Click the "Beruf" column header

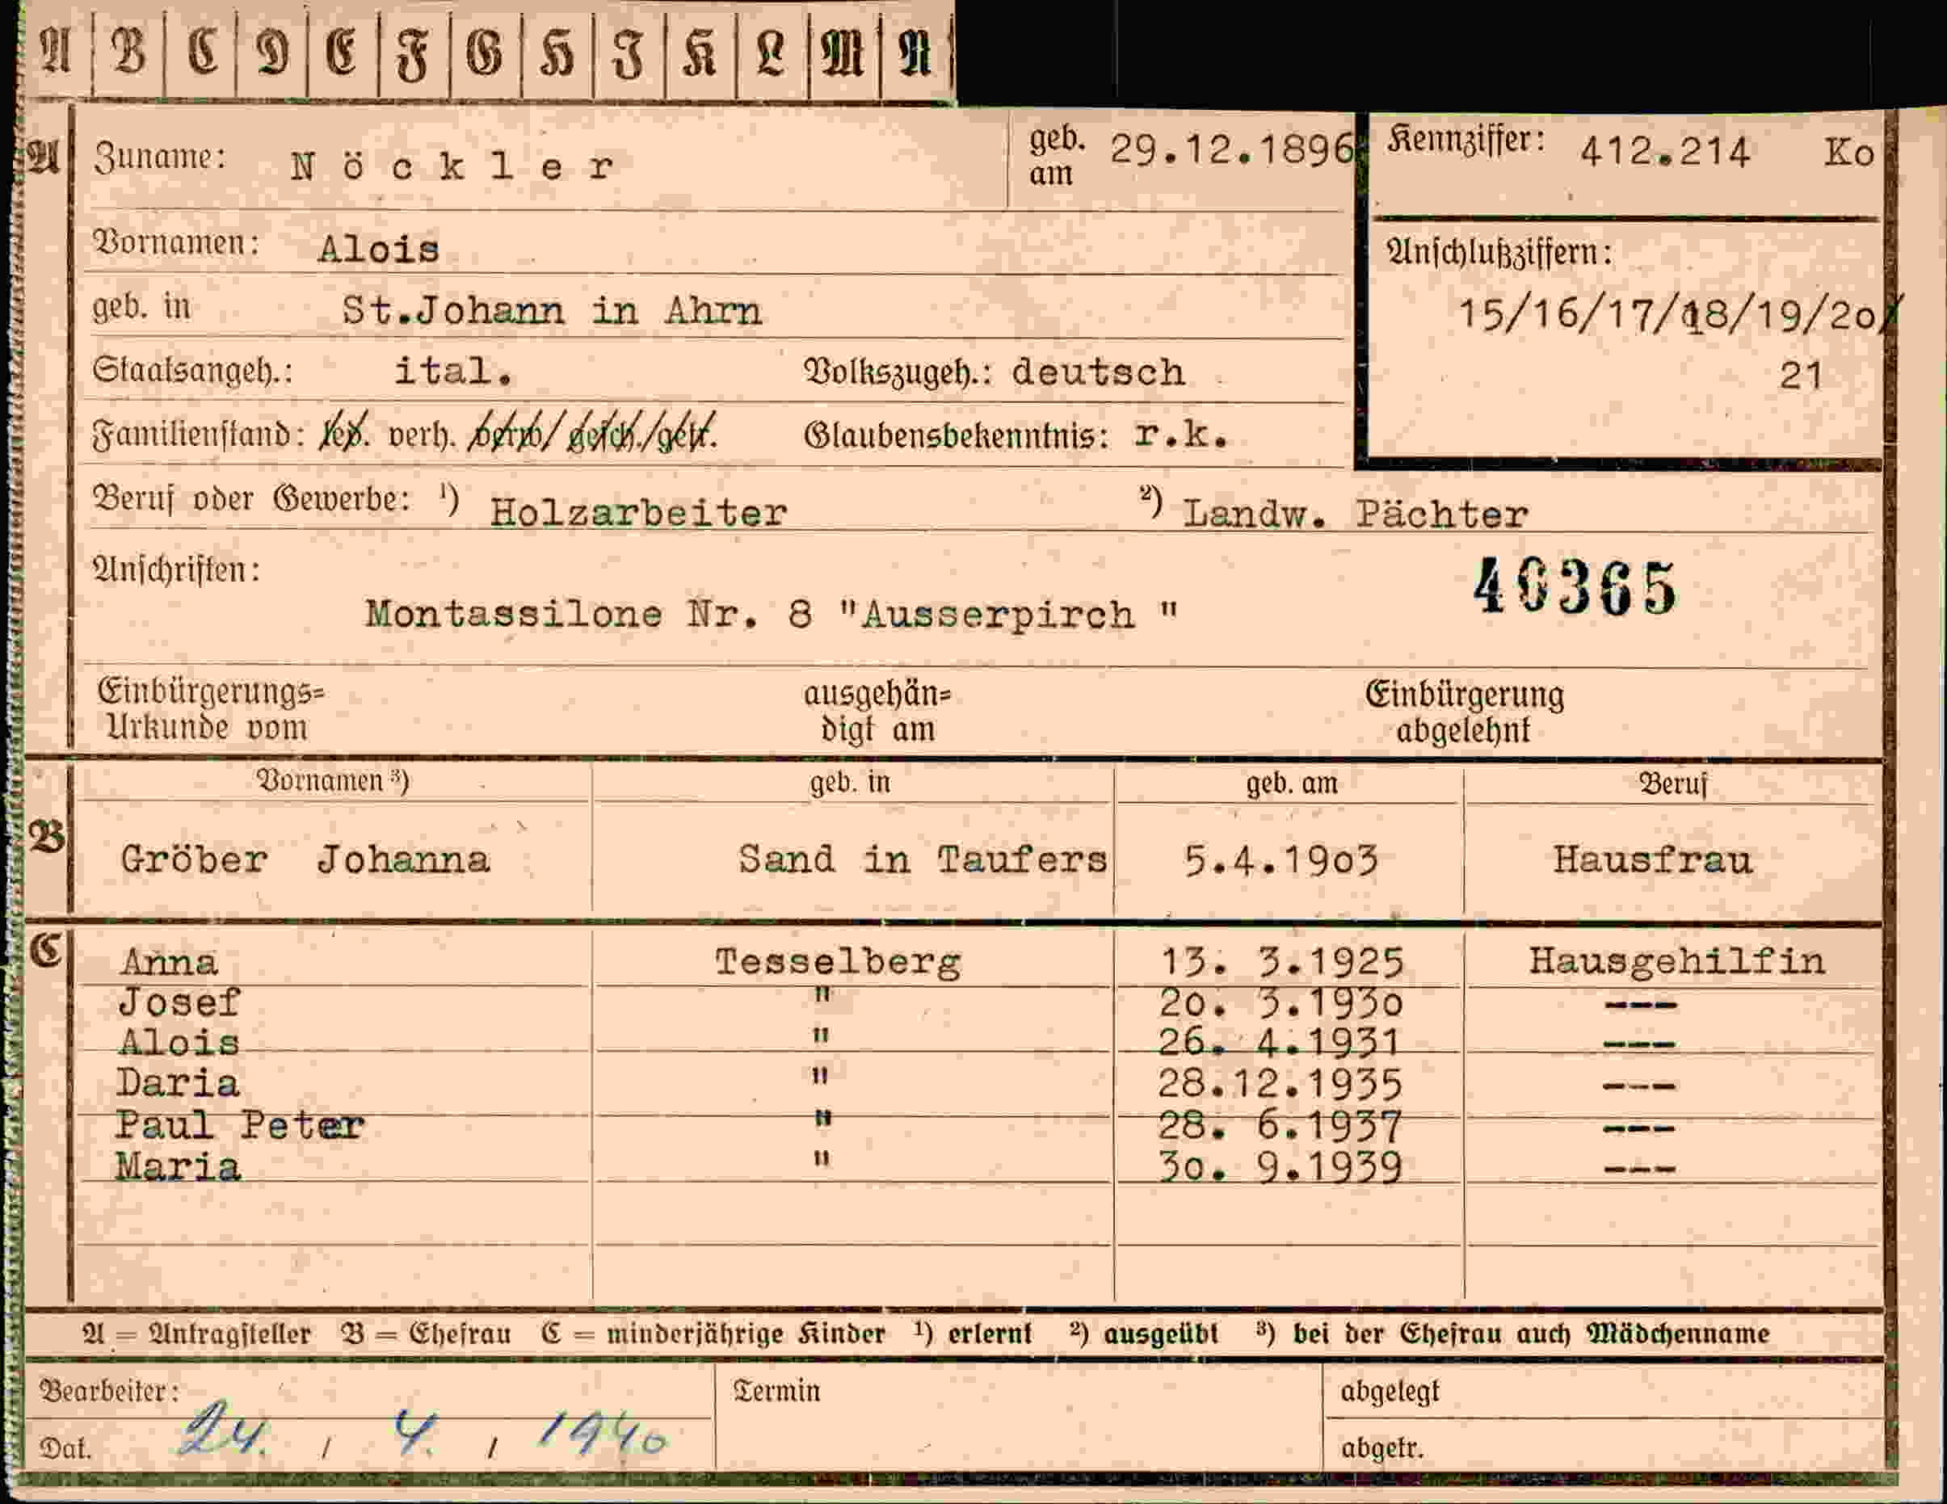click(1672, 784)
